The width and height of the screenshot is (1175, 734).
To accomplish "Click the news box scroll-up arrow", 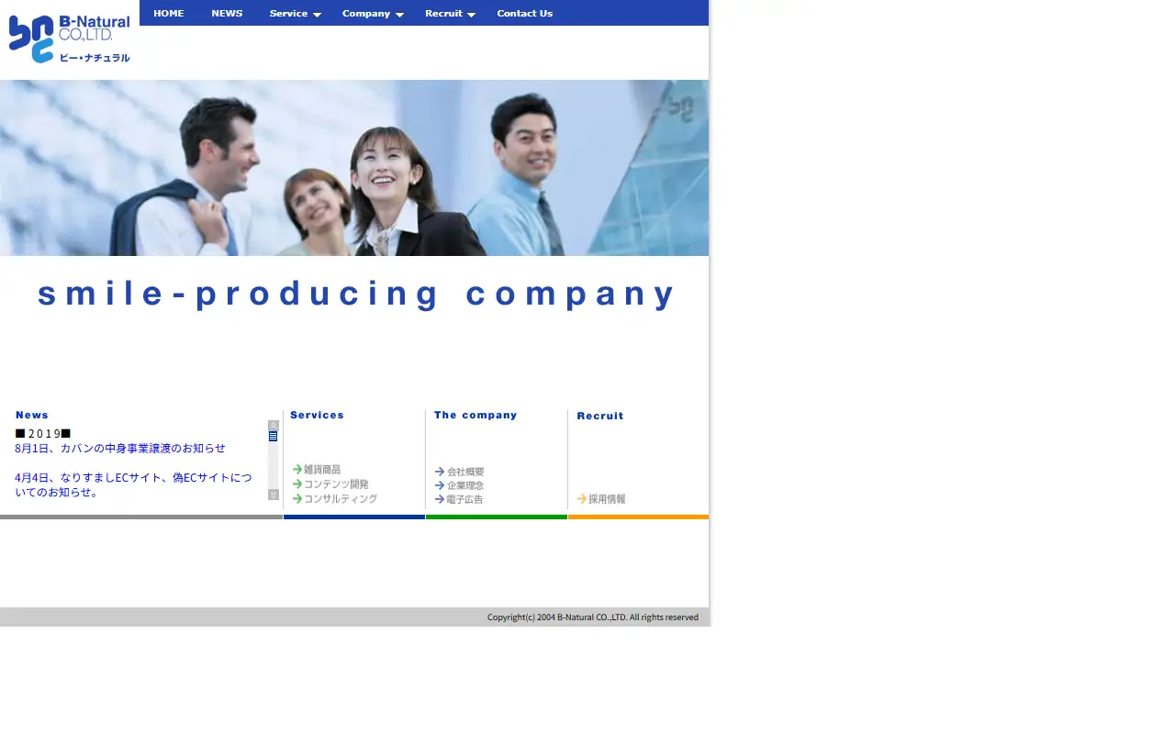I will coord(274,426).
